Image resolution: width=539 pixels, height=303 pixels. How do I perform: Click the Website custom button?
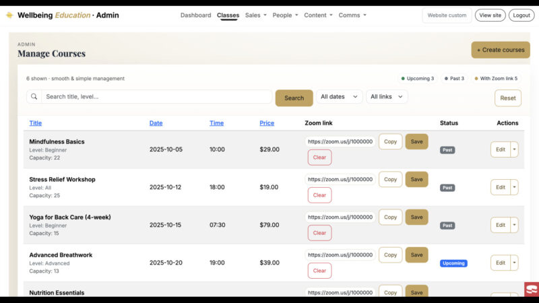(447, 15)
